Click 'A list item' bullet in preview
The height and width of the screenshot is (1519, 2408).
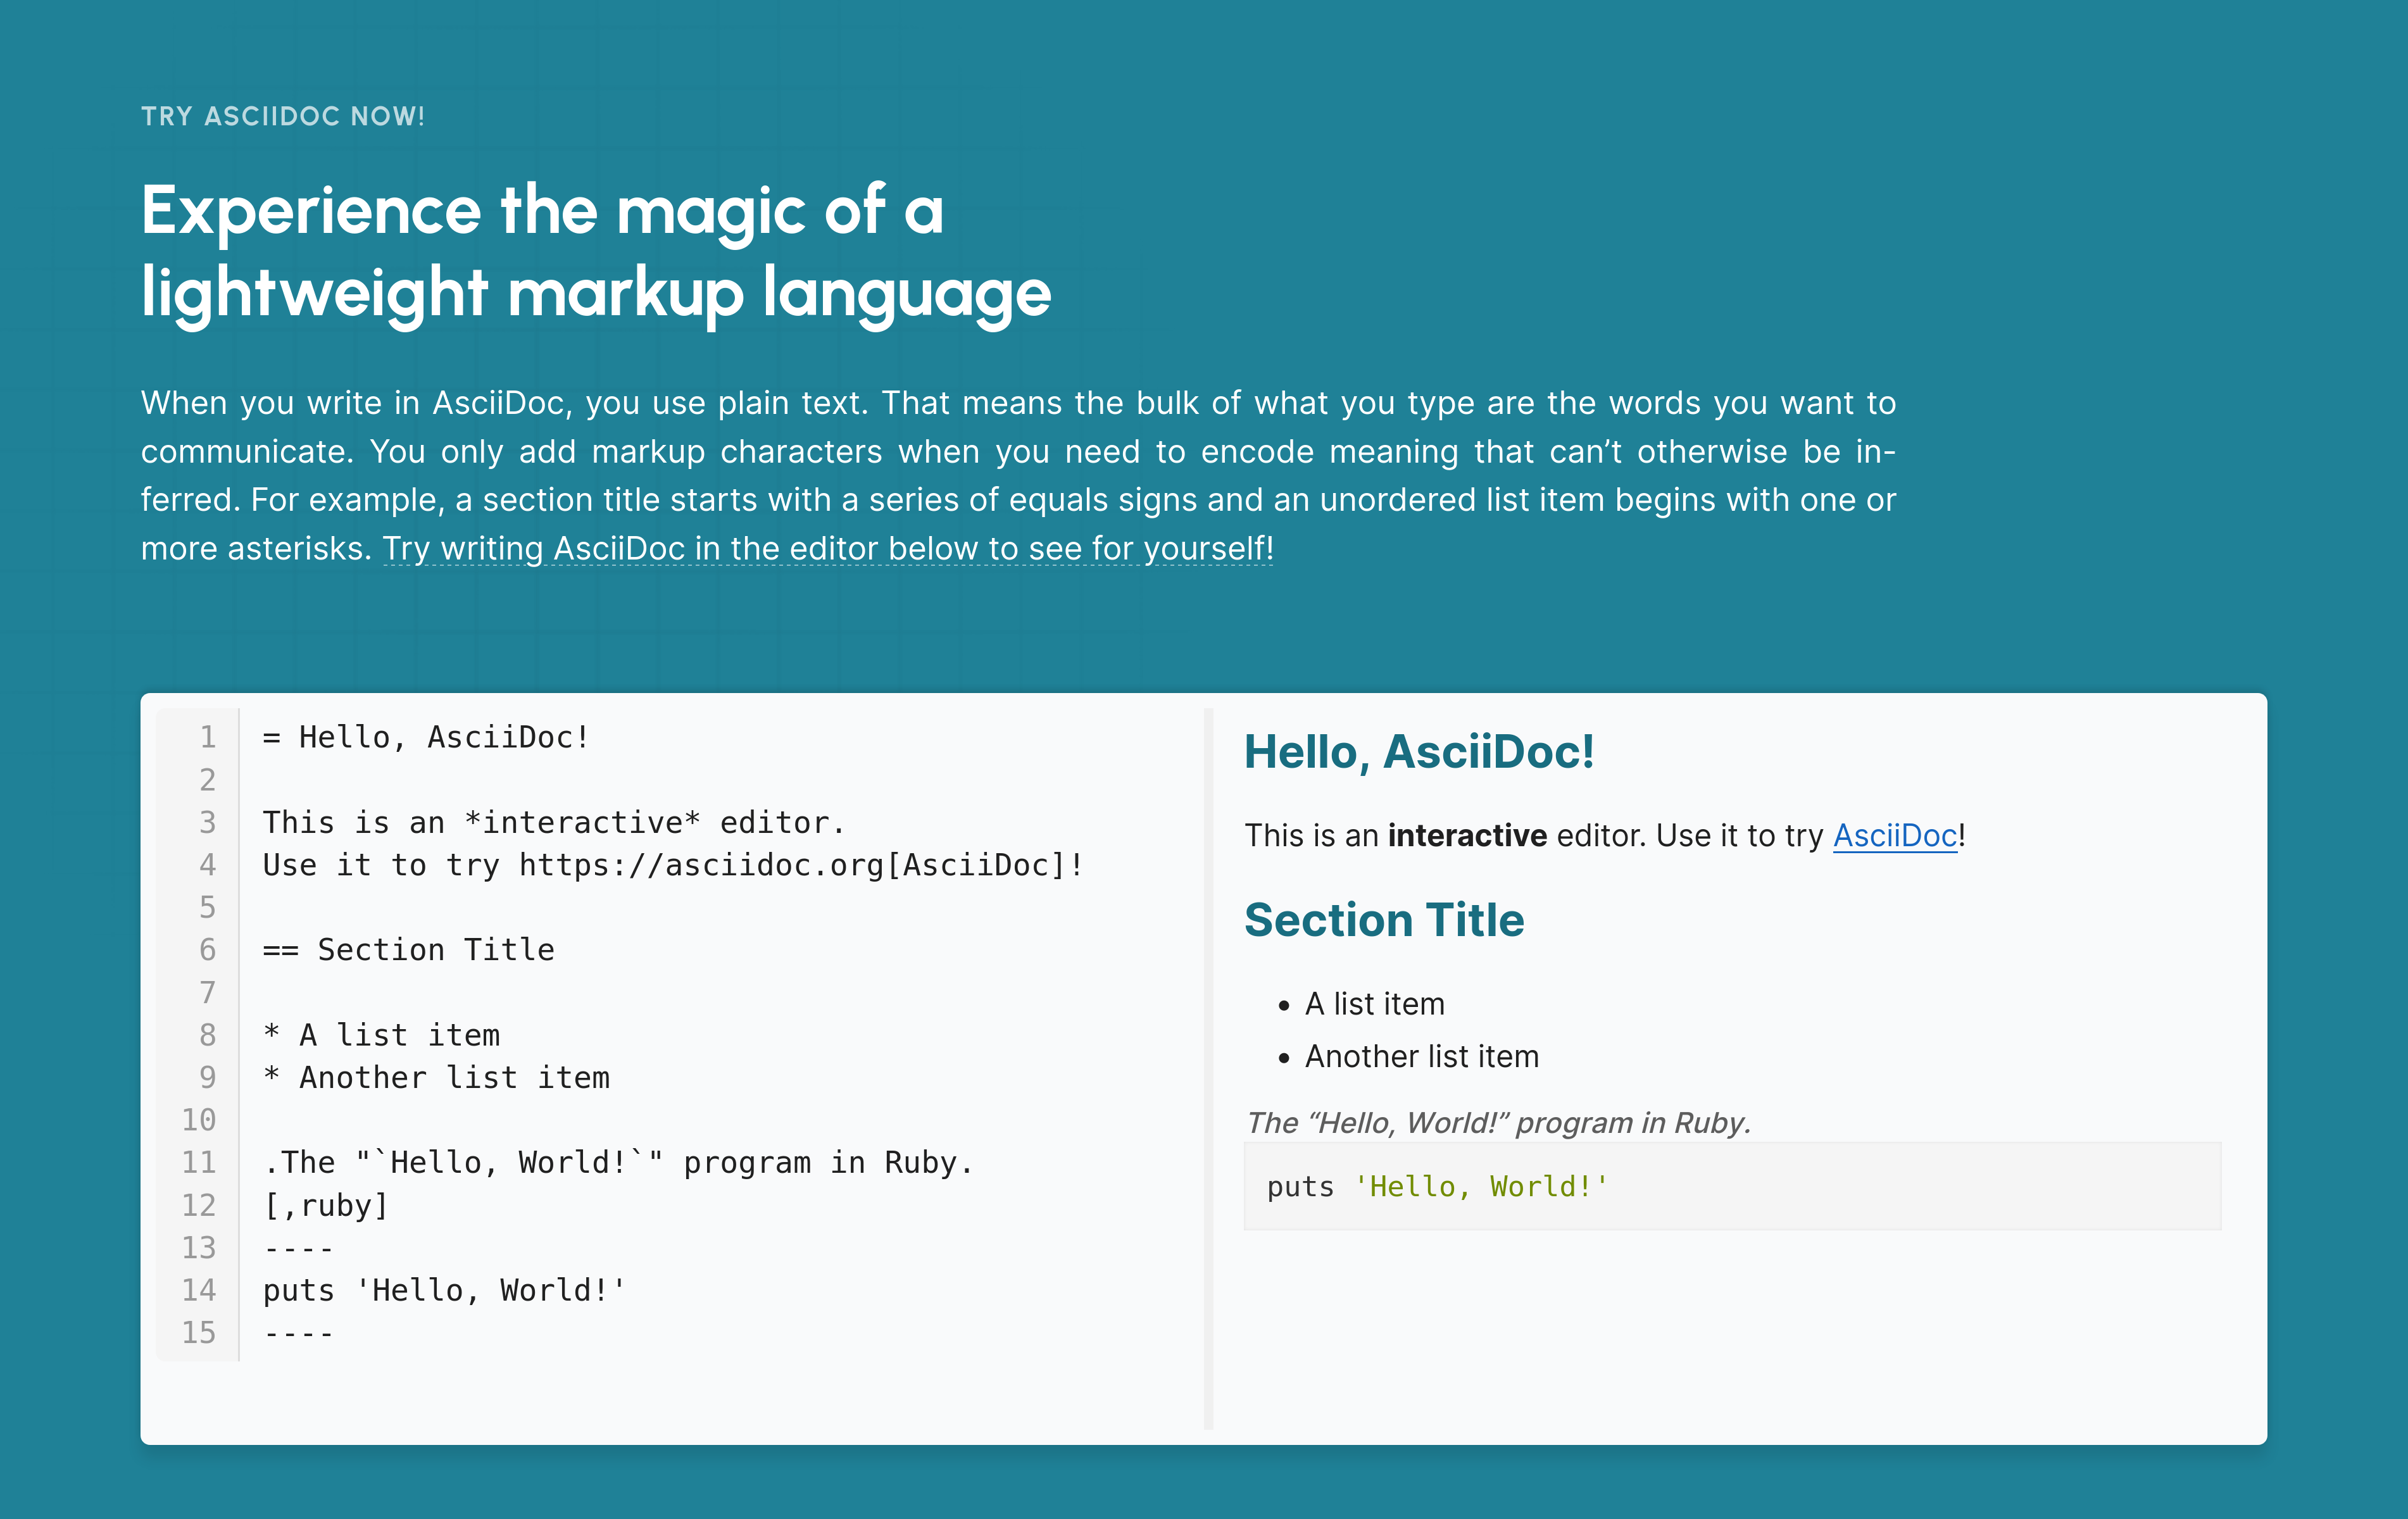[1374, 1004]
